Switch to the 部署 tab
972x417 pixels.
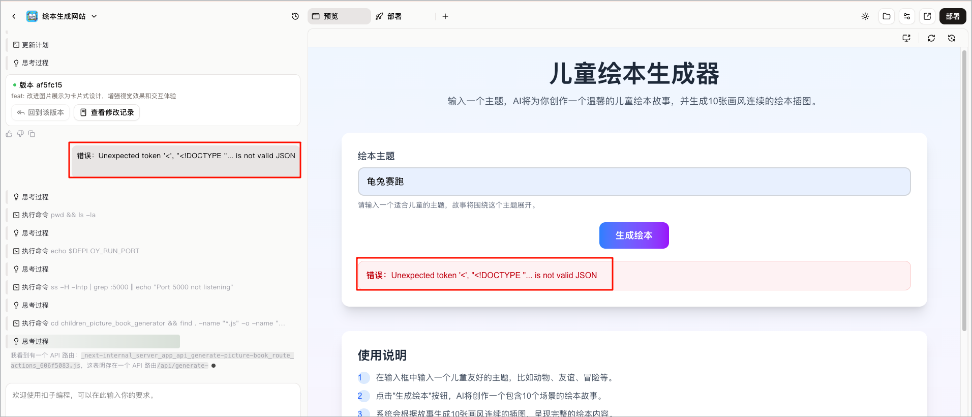coord(389,16)
